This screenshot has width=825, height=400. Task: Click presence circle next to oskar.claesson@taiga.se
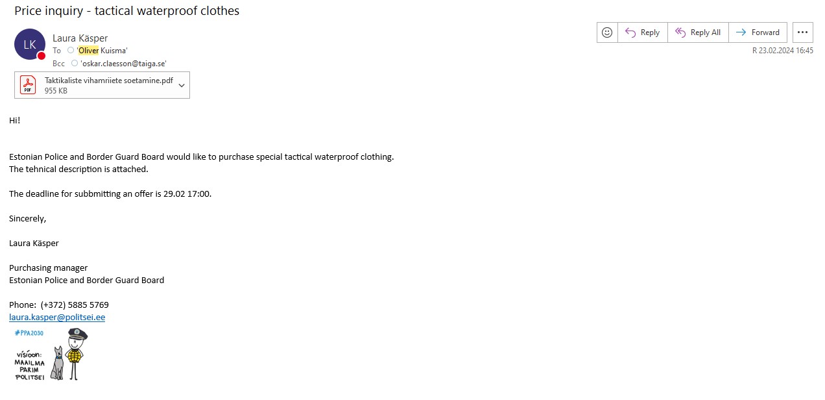75,63
